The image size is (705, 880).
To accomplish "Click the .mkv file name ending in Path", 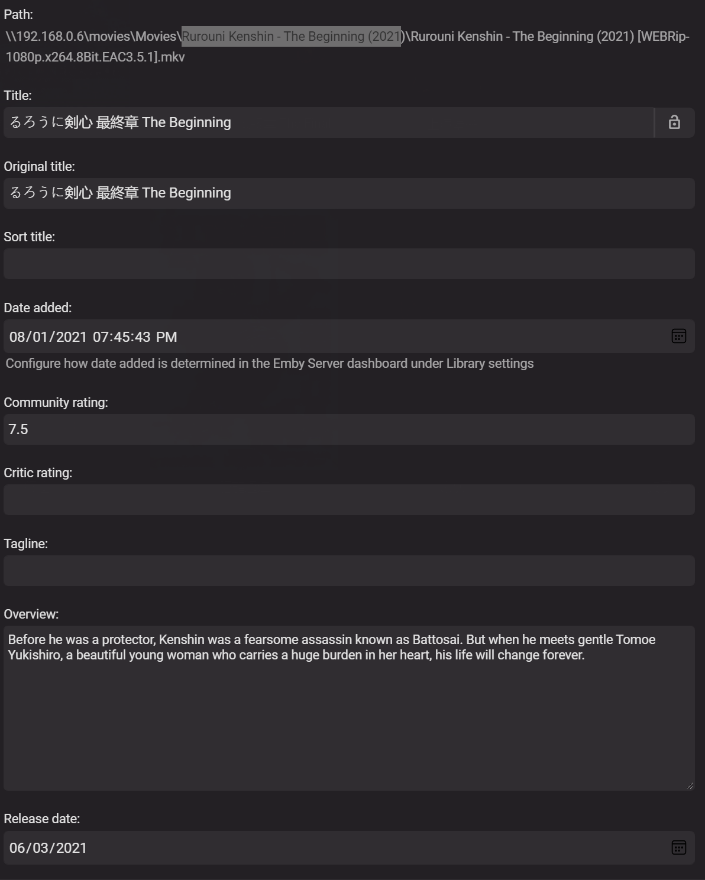I will coord(95,57).
